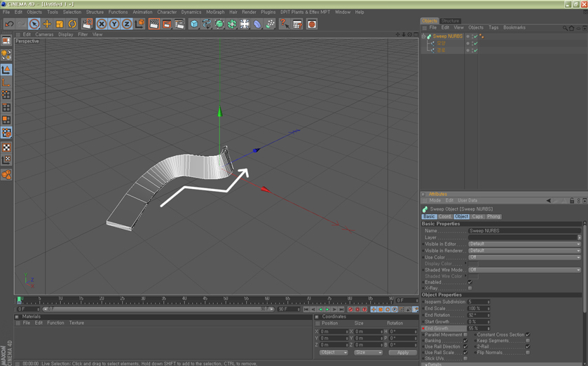Screen dimensions: 588x366
Task: Click the Undo arrow icon
Action: pyautogui.click(x=9, y=24)
